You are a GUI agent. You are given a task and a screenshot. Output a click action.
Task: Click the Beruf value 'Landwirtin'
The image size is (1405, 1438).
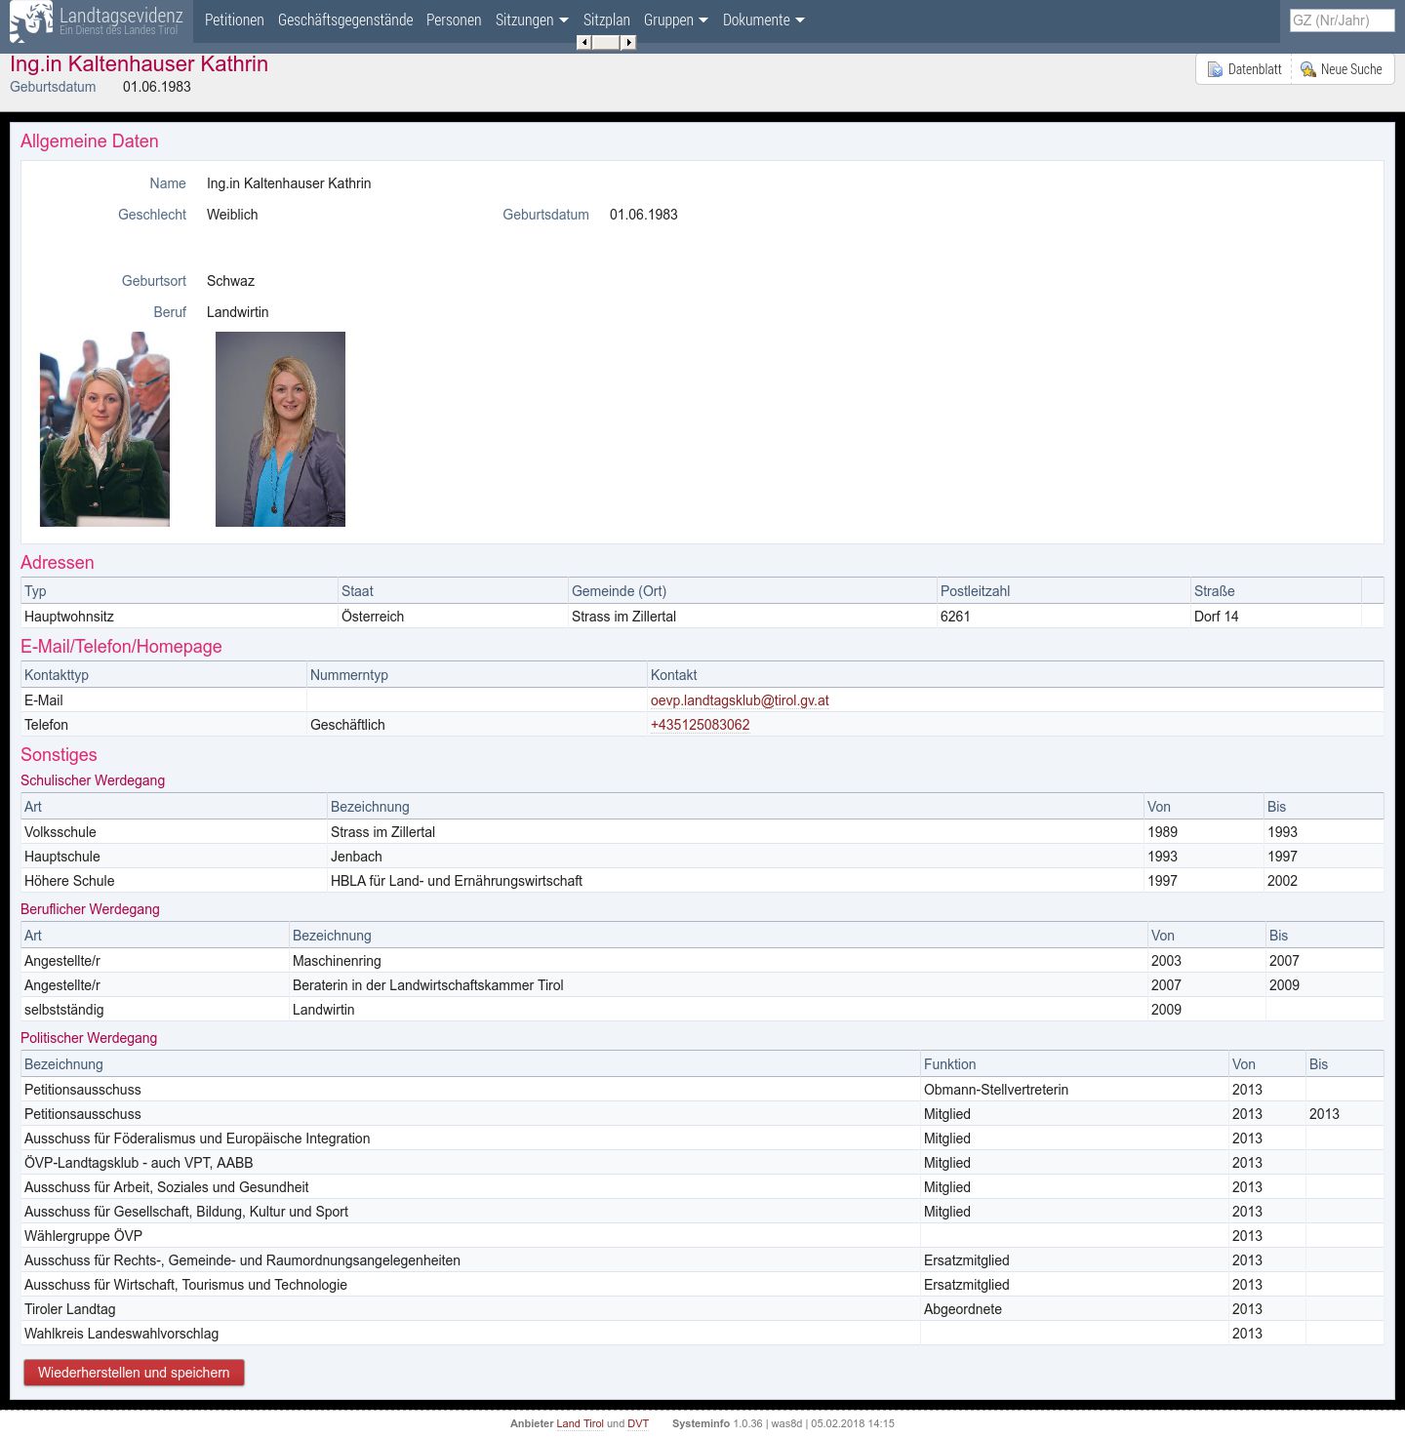coord(238,312)
